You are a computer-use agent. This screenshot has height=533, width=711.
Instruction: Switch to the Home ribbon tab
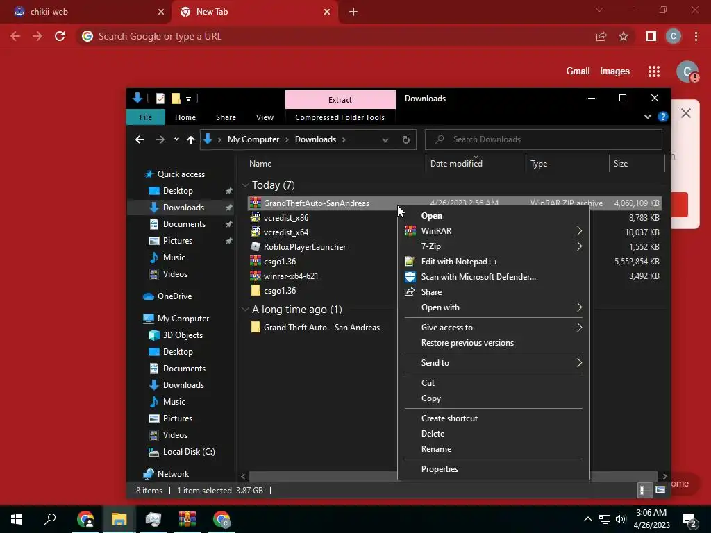click(x=185, y=117)
